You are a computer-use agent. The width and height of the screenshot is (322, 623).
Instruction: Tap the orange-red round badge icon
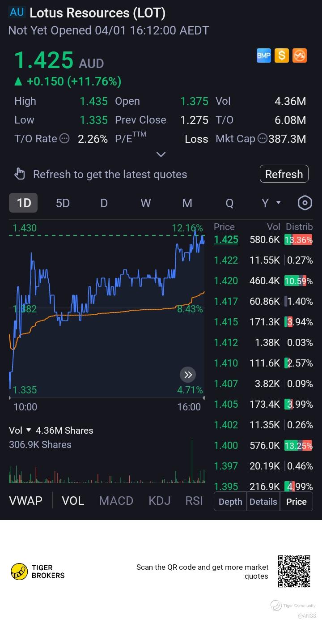[300, 55]
